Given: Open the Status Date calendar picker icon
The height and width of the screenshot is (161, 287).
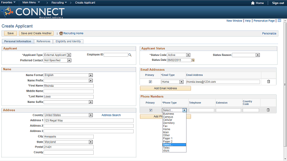Looking at the screenshot, I should click(193, 60).
